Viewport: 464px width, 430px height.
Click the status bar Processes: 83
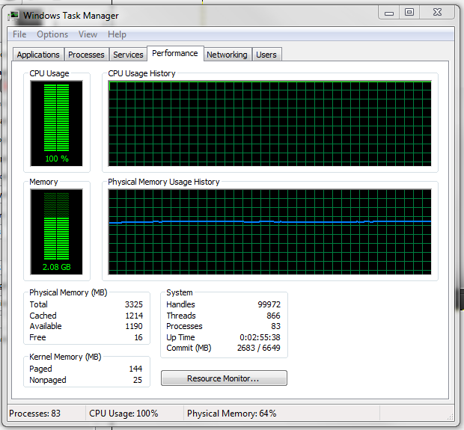34,413
